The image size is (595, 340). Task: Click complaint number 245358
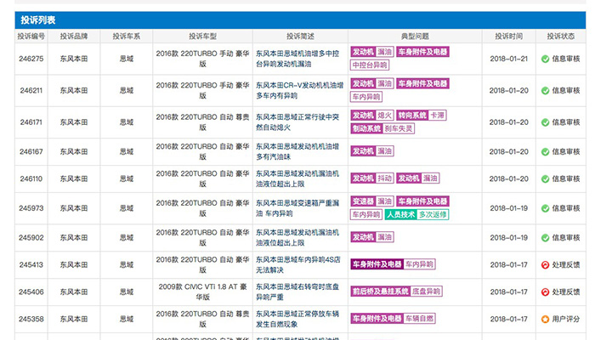click(x=31, y=319)
